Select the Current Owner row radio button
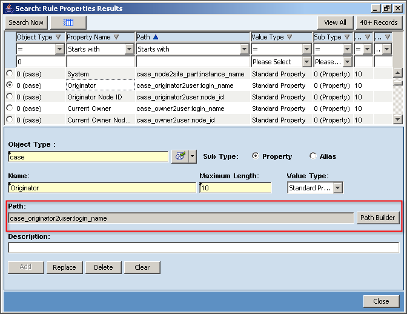 [10, 109]
